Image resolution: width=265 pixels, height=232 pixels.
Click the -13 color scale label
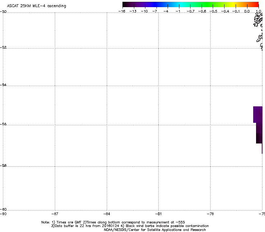tap(133, 11)
